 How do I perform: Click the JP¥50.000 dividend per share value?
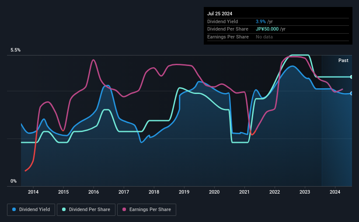tap(267, 29)
